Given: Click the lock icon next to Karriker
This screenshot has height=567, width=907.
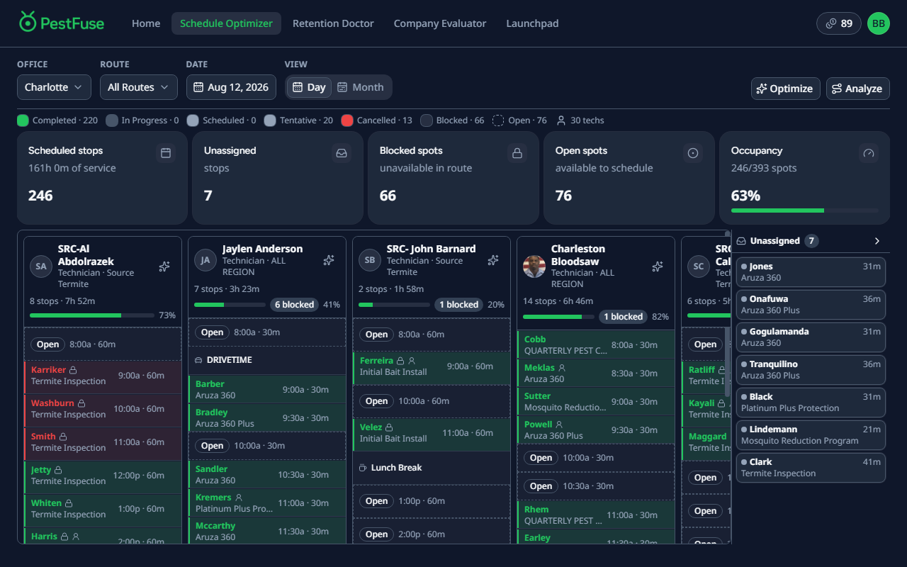Looking at the screenshot, I should (73, 370).
